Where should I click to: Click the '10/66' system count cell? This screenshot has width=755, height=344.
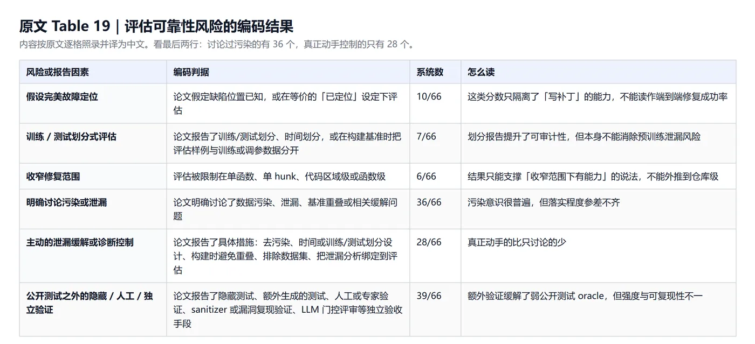tap(429, 97)
